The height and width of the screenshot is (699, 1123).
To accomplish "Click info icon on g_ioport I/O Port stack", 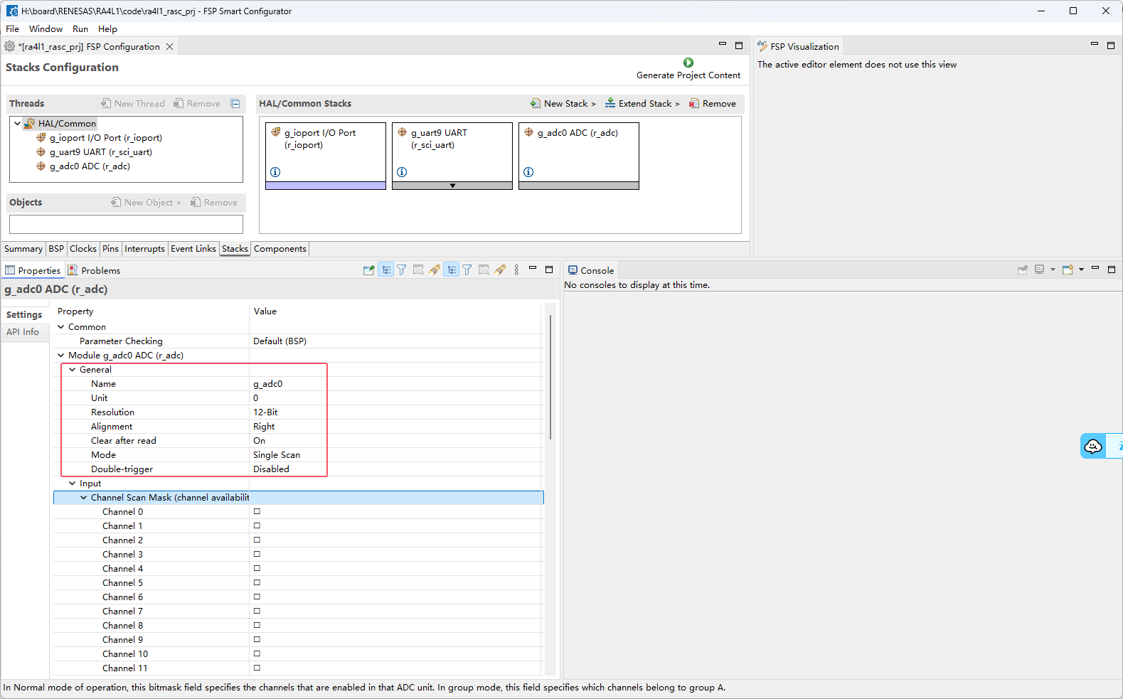I will [x=275, y=172].
